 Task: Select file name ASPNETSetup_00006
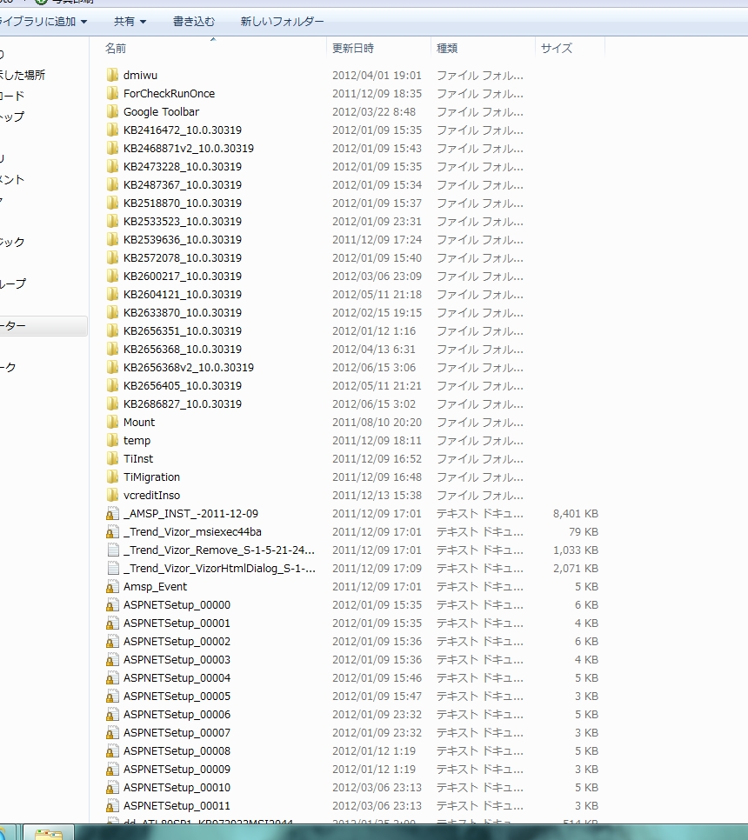pyautogui.click(x=177, y=714)
